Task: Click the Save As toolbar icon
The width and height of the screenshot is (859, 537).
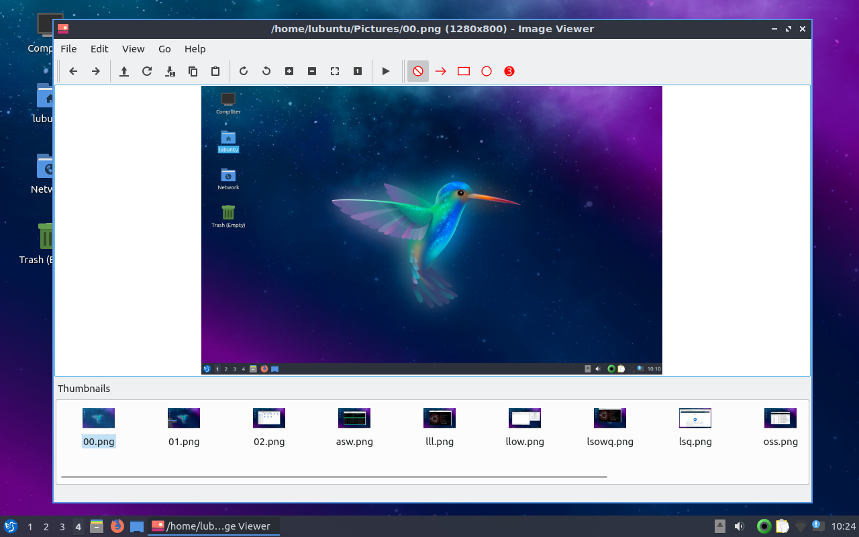Action: (x=170, y=71)
